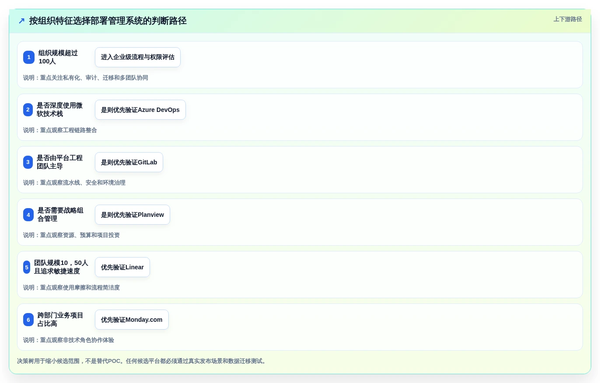Click the condition text 组织规模超过100人
The height and width of the screenshot is (383, 600).
click(58, 57)
